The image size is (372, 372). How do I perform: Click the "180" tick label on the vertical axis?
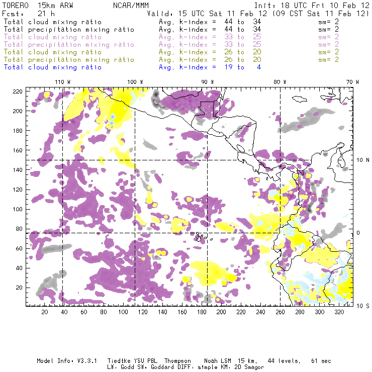pos(18,131)
